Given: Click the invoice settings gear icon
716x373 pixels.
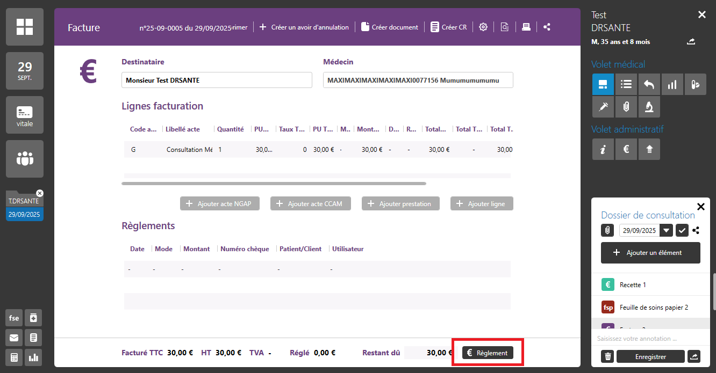Looking at the screenshot, I should pos(483,27).
